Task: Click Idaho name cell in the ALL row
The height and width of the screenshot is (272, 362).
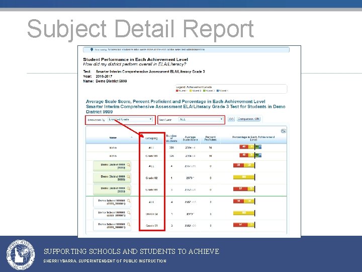Action: 113,148
